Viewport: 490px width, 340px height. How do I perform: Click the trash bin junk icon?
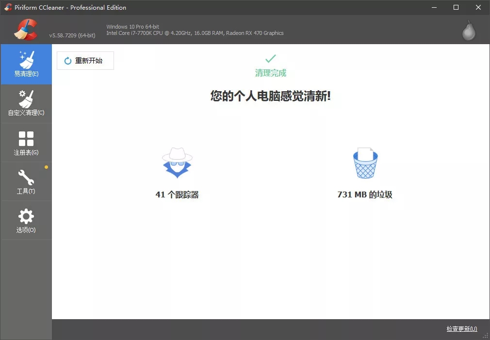tap(365, 163)
